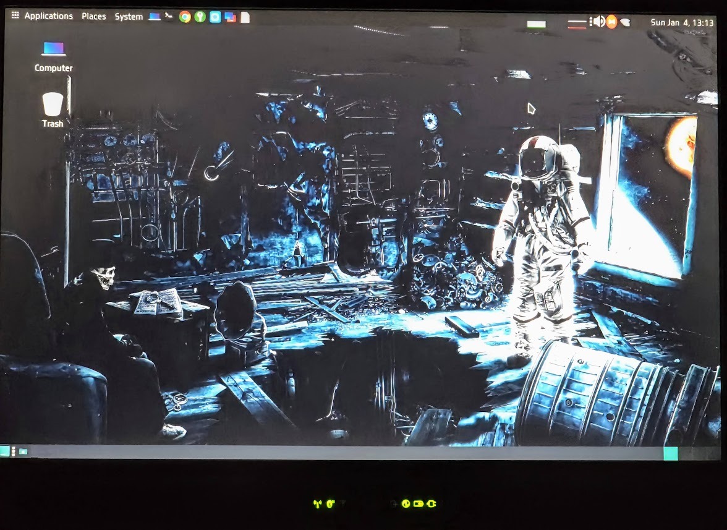
Task: Launch the terminal from the top panel
Action: pyautogui.click(x=169, y=16)
